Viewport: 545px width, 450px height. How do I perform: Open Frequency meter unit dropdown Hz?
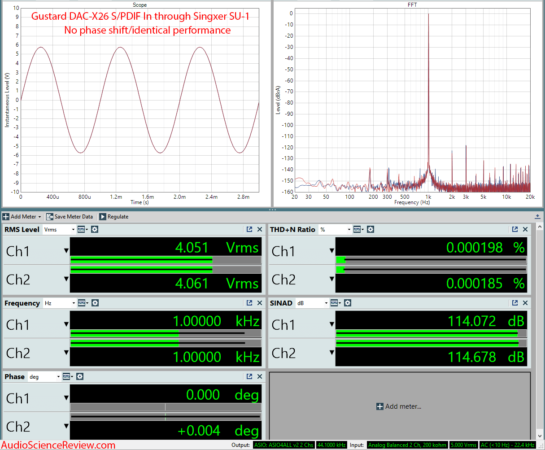[x=59, y=303]
